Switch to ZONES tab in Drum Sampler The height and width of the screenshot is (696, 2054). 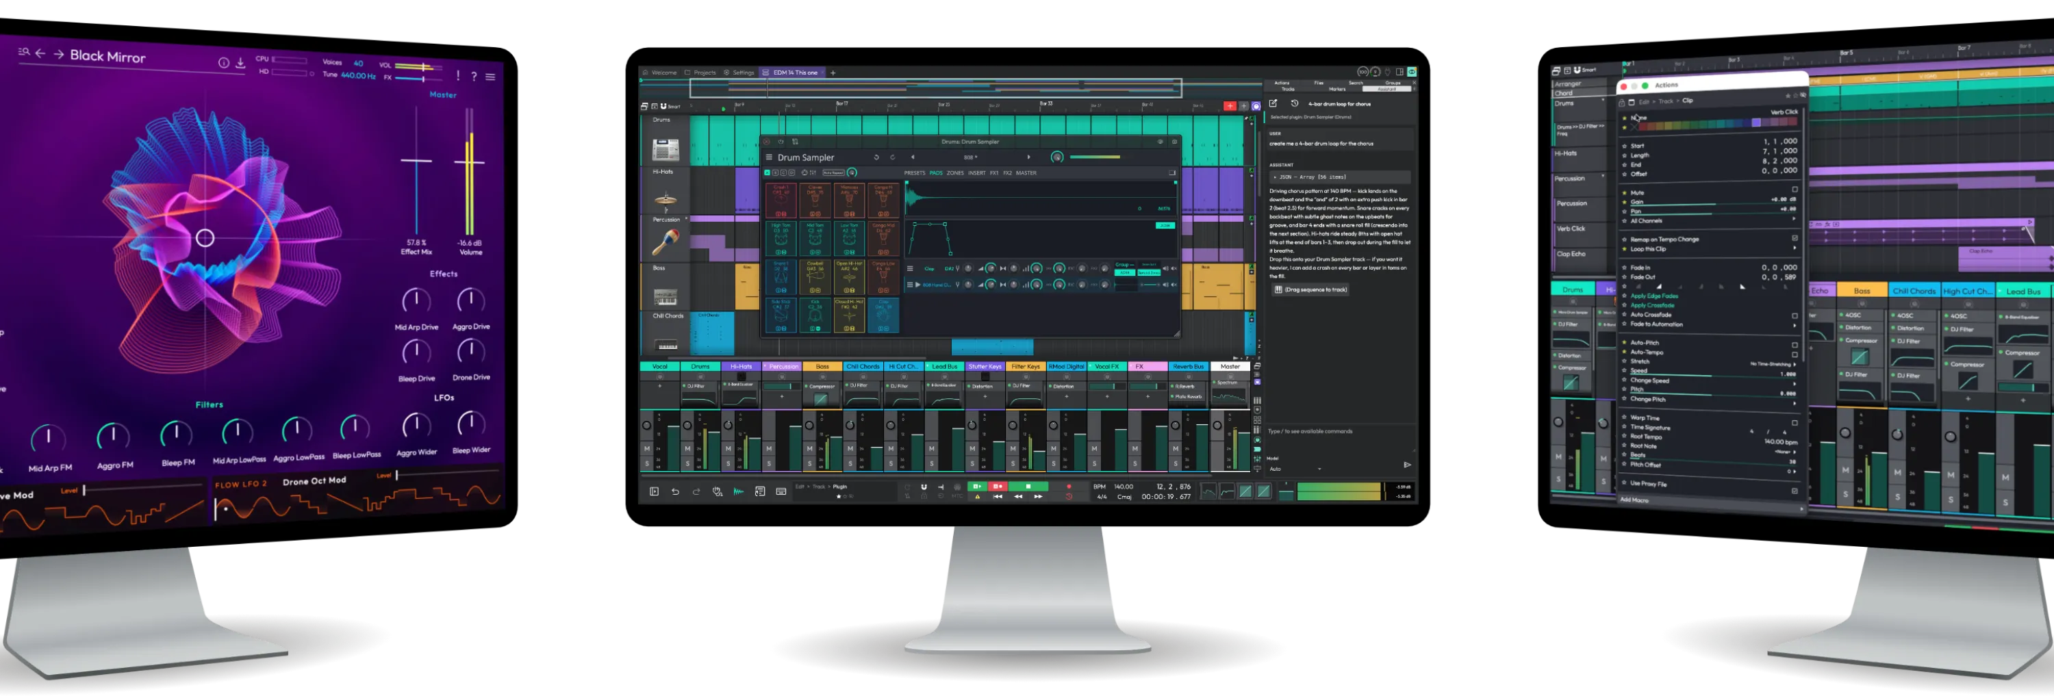954,173
